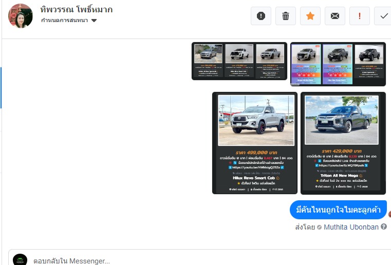Click the help question mark beside Muthita Ubonban

(384, 226)
